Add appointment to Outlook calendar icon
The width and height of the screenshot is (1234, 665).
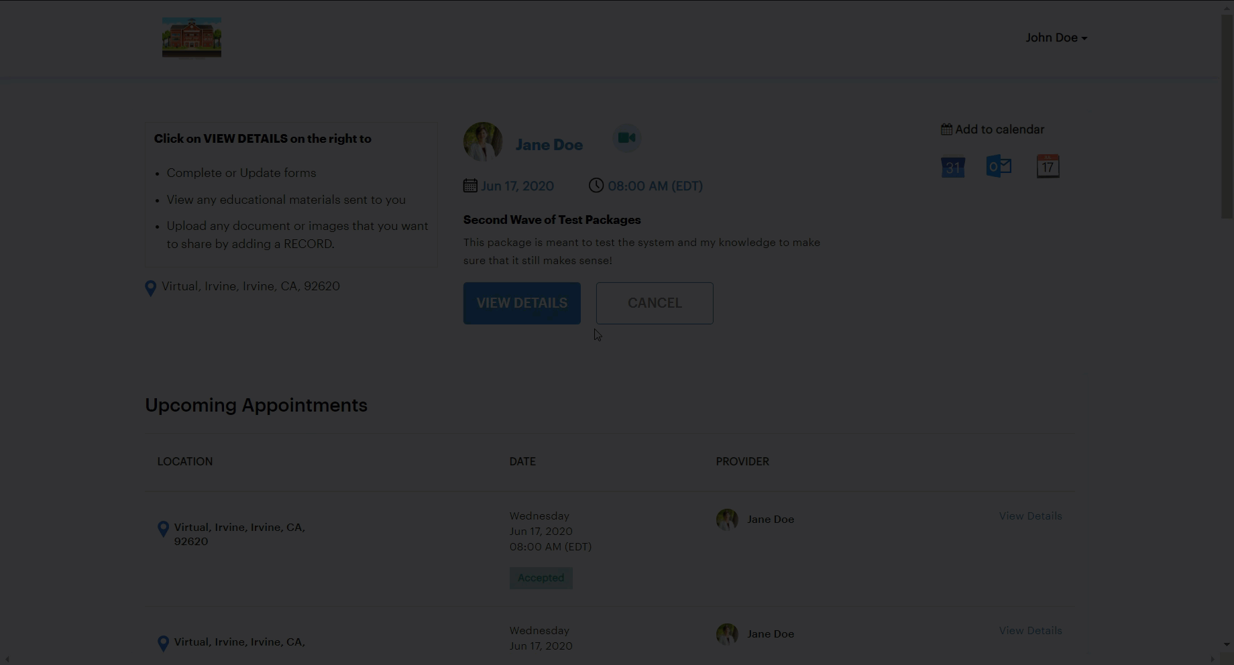pyautogui.click(x=999, y=166)
